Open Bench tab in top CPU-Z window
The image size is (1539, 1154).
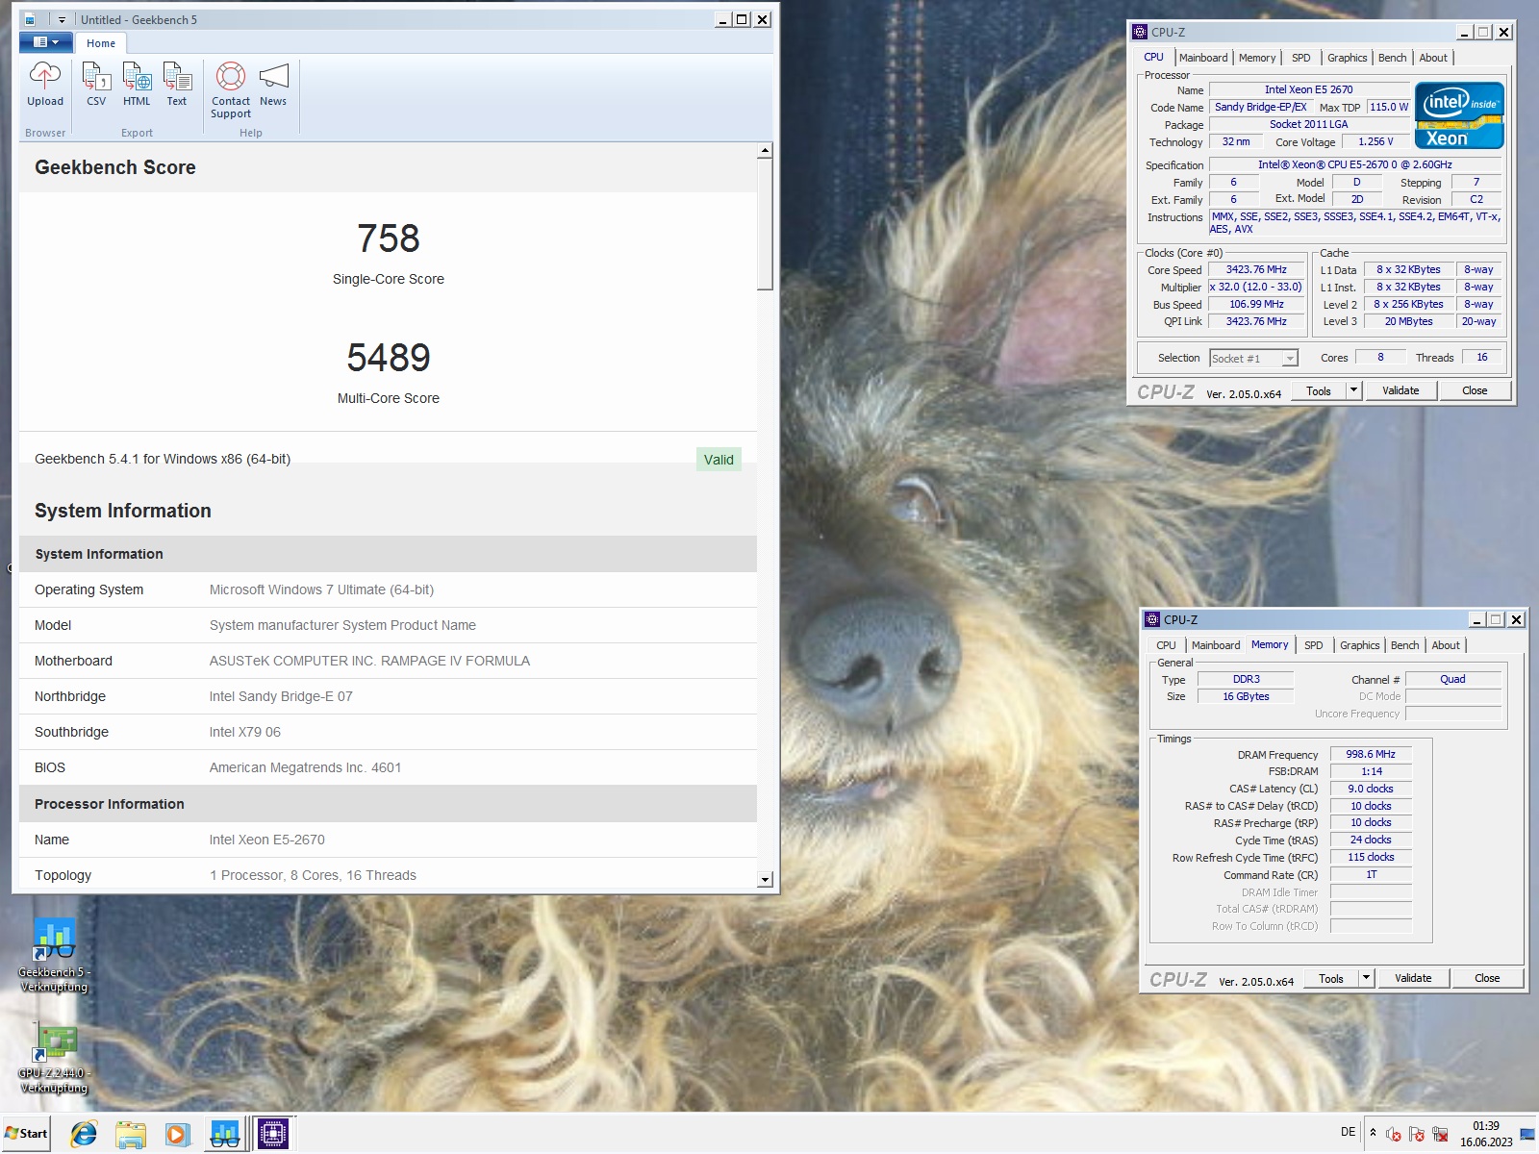pos(1392,58)
